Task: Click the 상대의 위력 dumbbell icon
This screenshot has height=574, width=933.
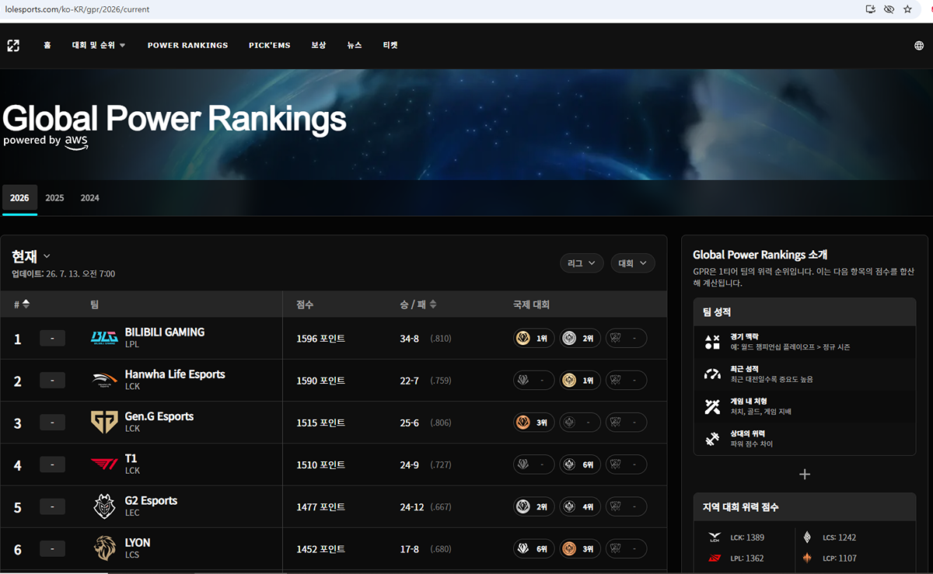Action: pyautogui.click(x=712, y=439)
